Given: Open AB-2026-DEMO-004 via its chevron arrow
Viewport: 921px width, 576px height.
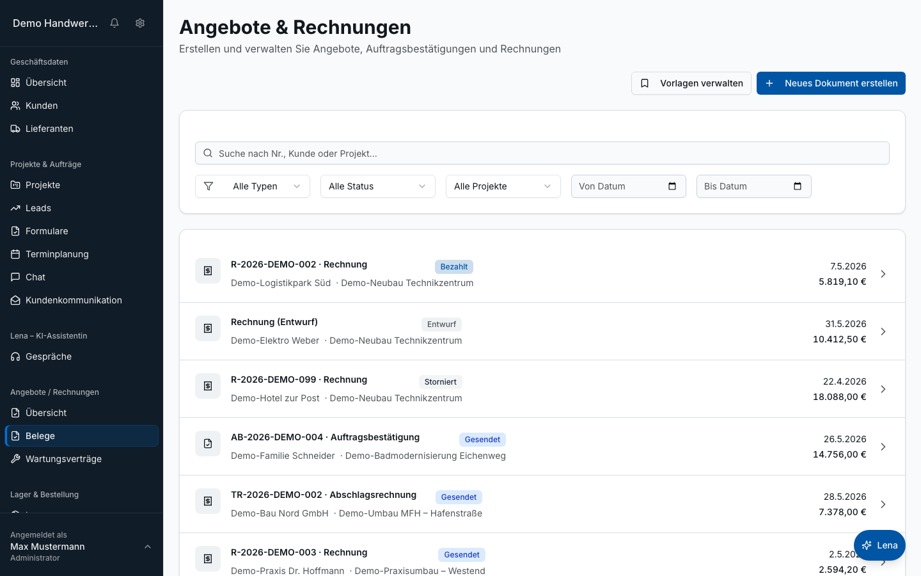Looking at the screenshot, I should (883, 447).
